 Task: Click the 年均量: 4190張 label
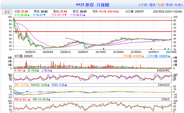tap(133, 56)
